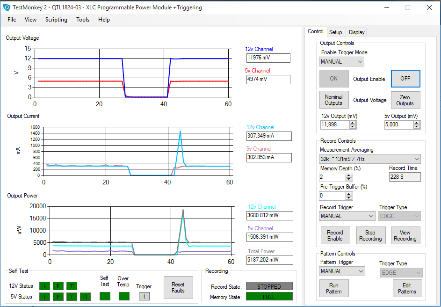Click the Over Temp green indicator
441x307 pixels.
pyautogui.click(x=123, y=296)
